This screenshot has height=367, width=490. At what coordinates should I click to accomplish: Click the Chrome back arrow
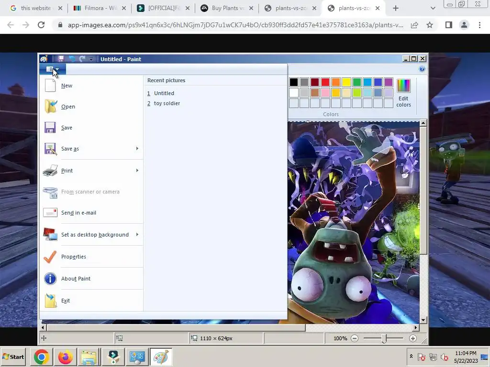coord(11,25)
